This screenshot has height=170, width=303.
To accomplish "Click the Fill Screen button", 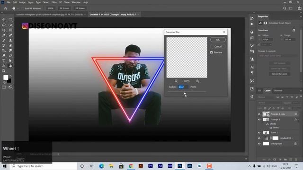I will (x=80, y=8).
